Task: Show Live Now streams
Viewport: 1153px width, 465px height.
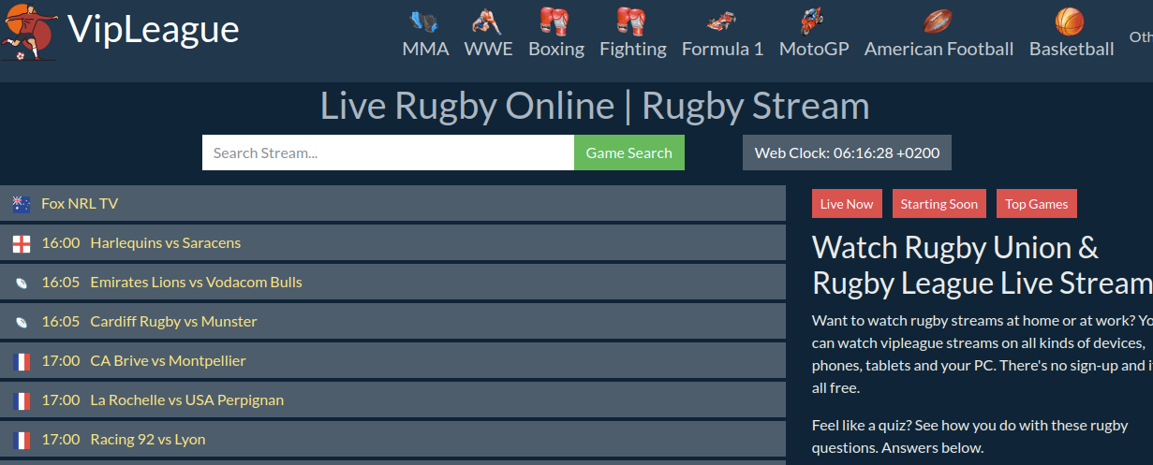Action: (847, 204)
